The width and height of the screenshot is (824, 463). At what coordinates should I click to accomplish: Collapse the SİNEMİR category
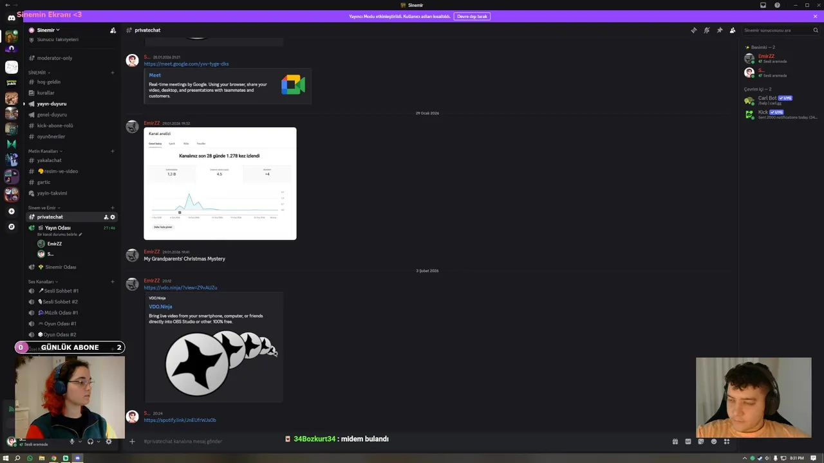click(x=39, y=73)
